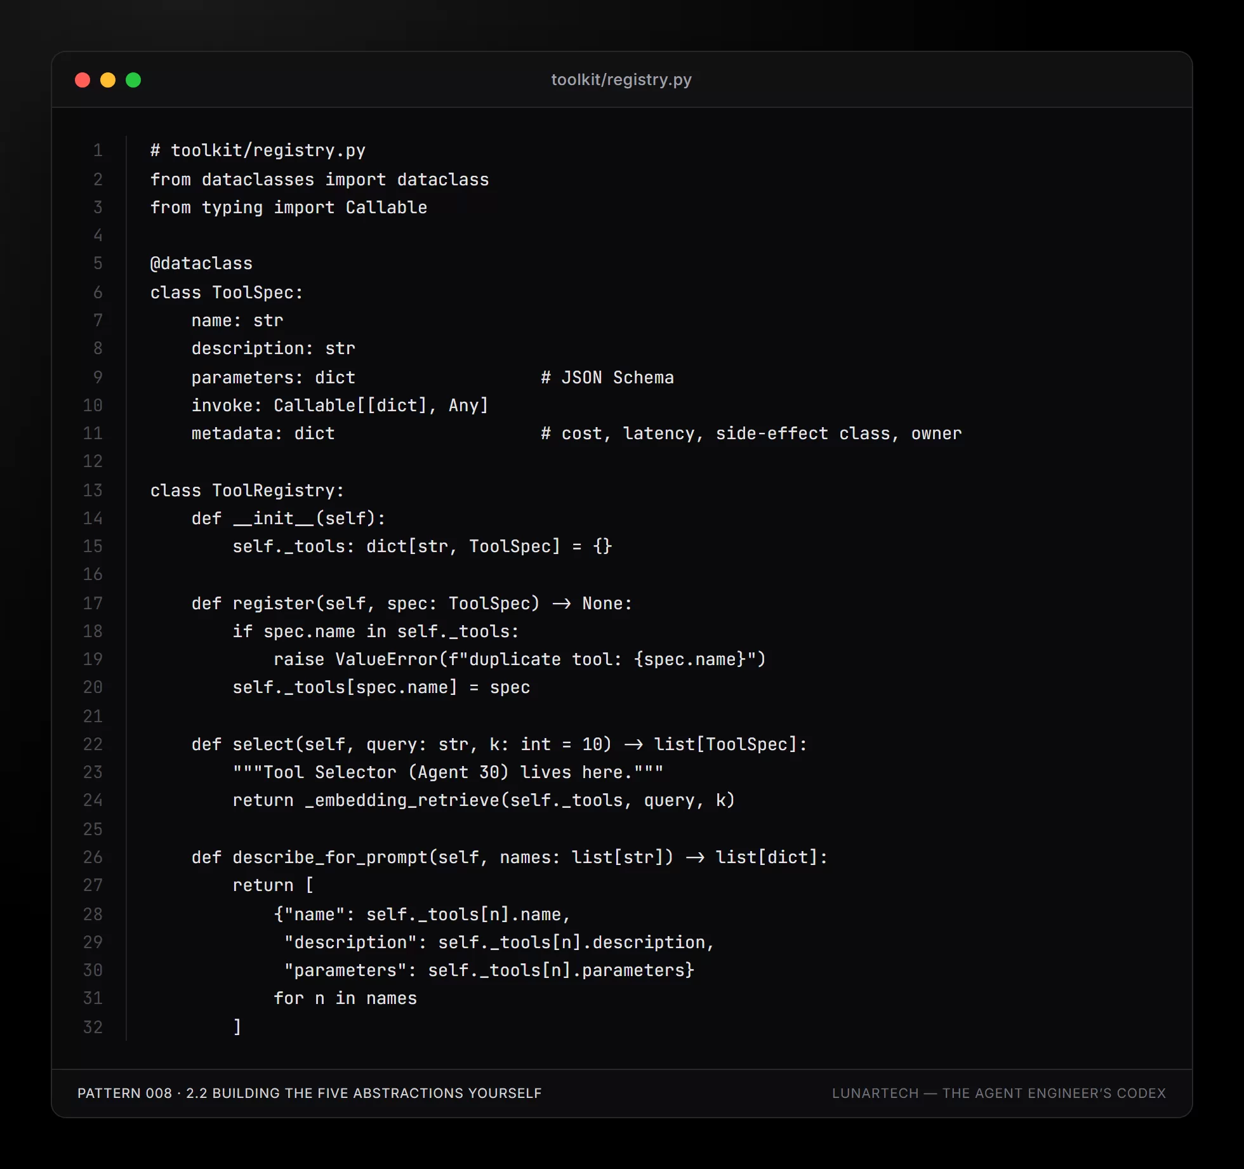The width and height of the screenshot is (1244, 1169).
Task: Click line number 13 in the gutter
Action: [93, 491]
